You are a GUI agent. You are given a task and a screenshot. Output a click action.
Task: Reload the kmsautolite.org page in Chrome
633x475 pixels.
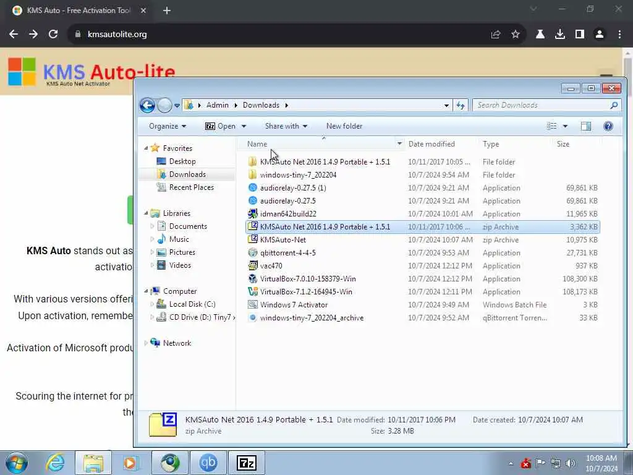pos(53,35)
